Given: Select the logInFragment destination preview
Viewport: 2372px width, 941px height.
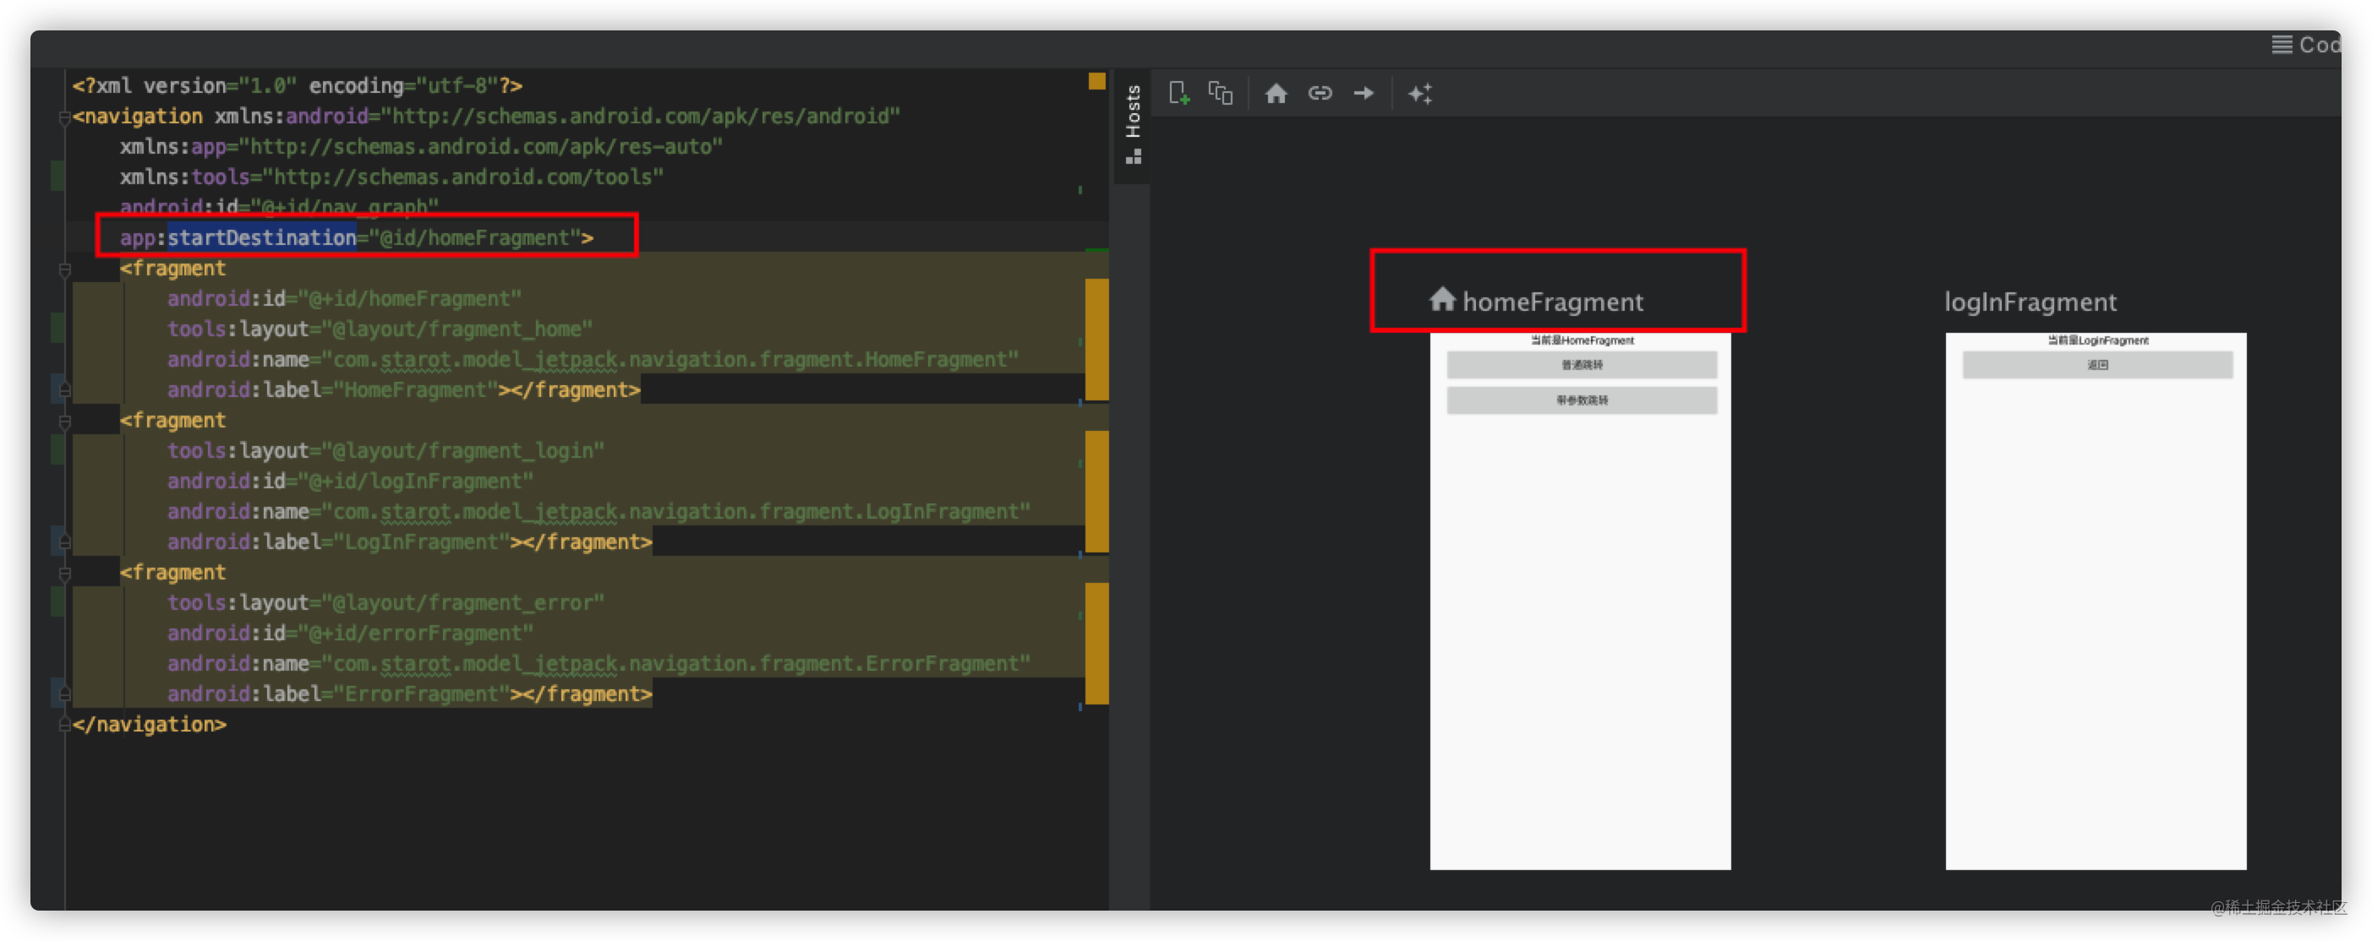Looking at the screenshot, I should click(2096, 600).
